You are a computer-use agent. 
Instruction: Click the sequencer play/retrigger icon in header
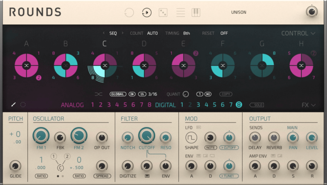pyautogui.click(x=147, y=13)
